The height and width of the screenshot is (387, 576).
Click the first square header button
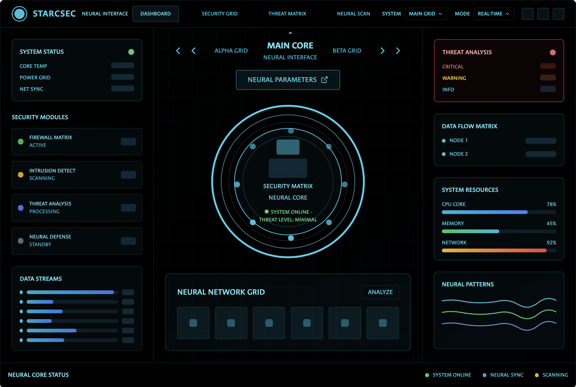527,14
